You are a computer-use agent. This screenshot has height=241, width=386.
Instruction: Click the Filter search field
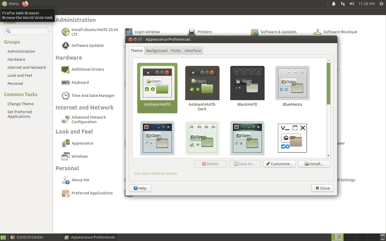(26, 31)
